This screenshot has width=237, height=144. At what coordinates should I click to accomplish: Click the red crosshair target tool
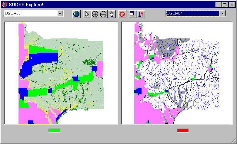(x=122, y=14)
